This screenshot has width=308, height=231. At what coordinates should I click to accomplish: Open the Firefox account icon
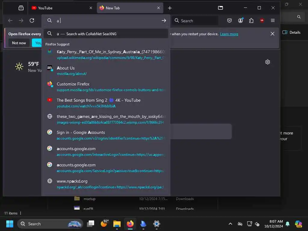point(240,20)
